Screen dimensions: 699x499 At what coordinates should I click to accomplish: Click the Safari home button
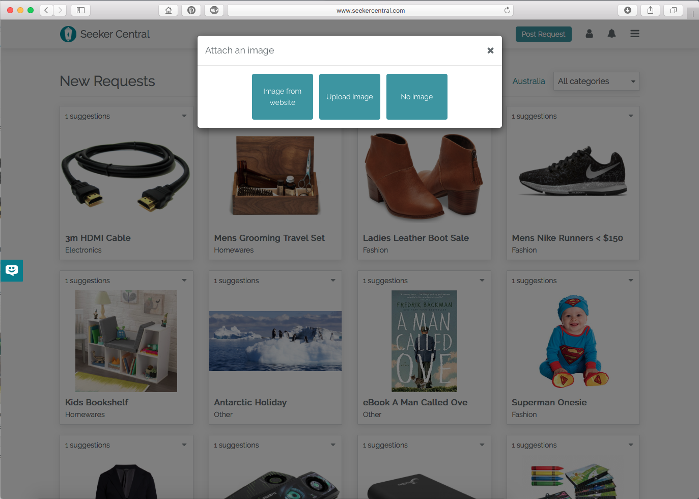tap(169, 10)
